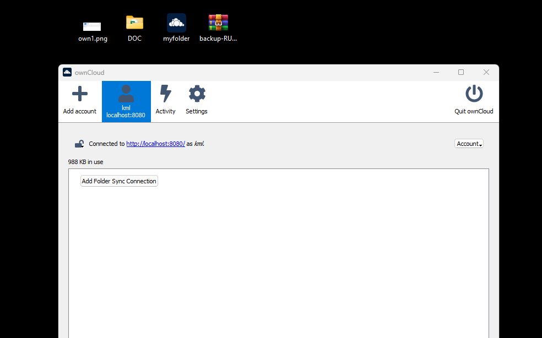Image resolution: width=542 pixels, height=338 pixels.
Task: Click the ownCloud cloud logo in title bar
Action: 67,72
